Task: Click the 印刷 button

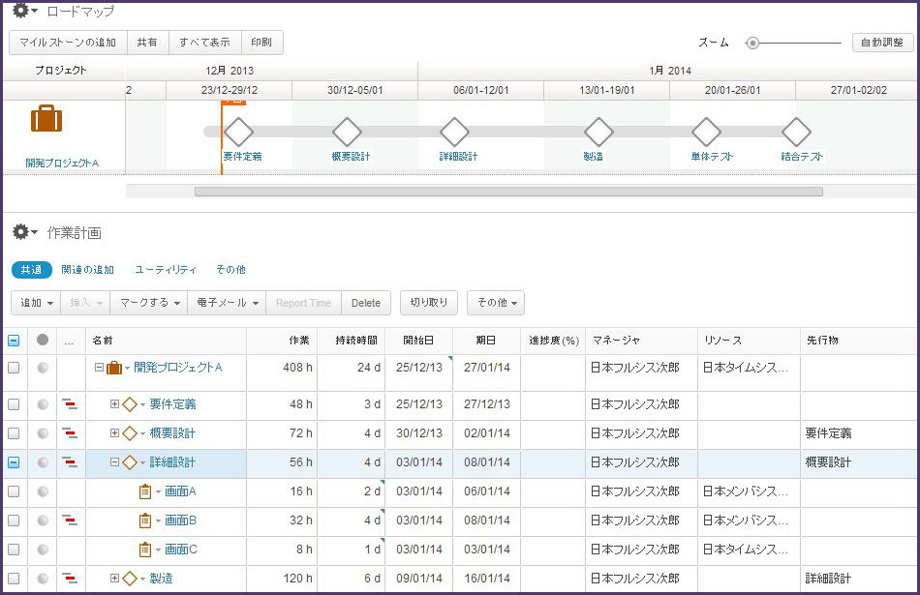Action: tap(262, 43)
